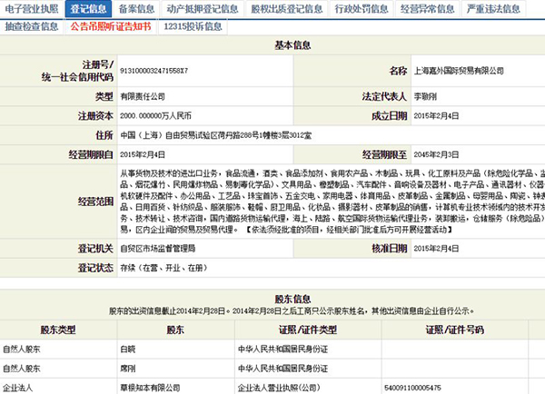
Task: Open the 经营异常信息 tab
Action: 429,9
